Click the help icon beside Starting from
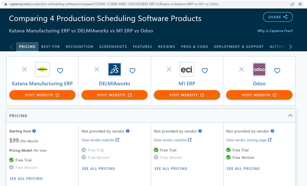Viewport: 307px width, 186px height. click(x=34, y=131)
